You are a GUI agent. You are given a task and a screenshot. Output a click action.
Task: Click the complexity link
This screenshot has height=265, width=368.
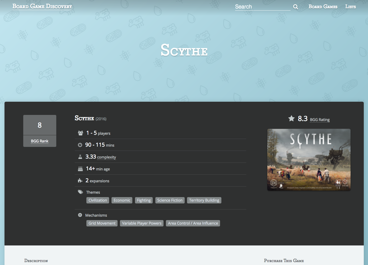(106, 157)
